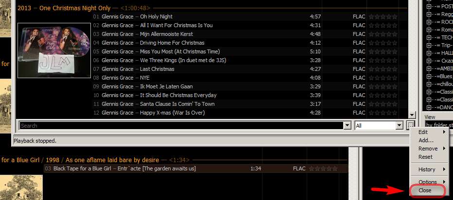Expand the '-= POST' tree node

(x=429, y=6)
